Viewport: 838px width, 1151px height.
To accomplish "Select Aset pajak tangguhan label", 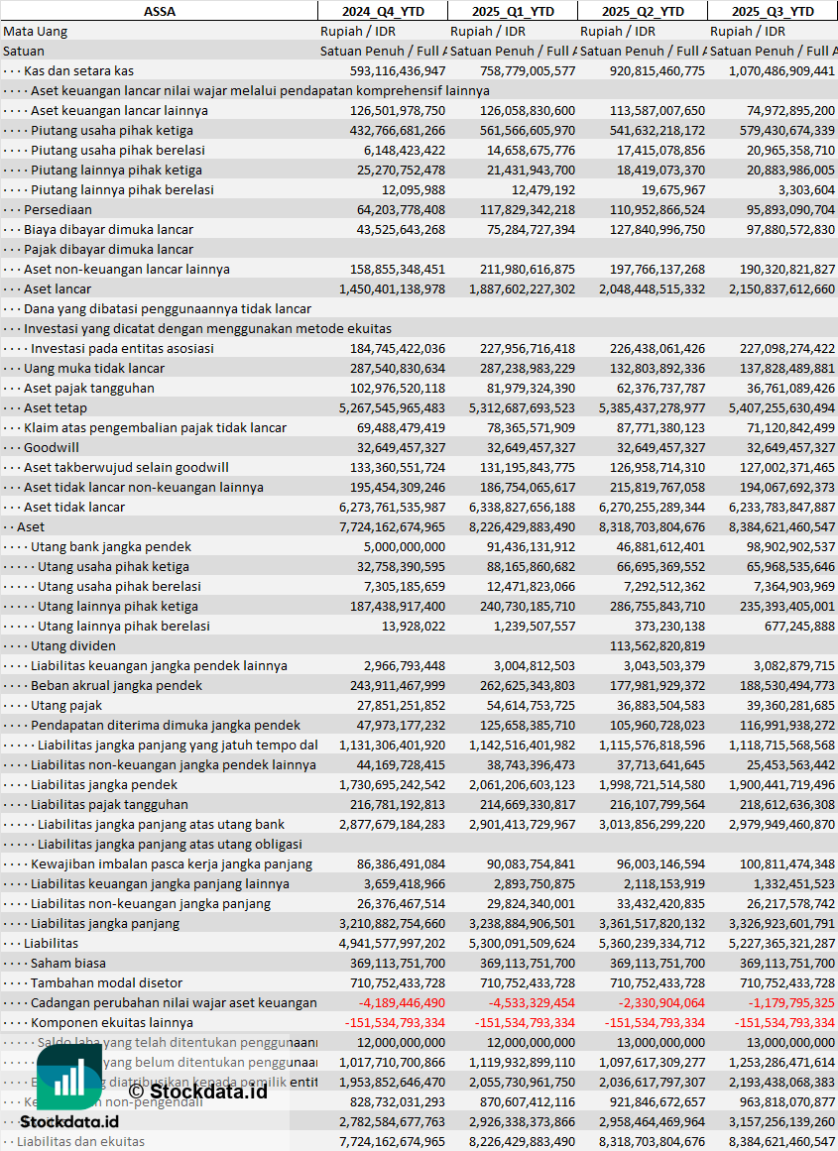I will point(89,389).
